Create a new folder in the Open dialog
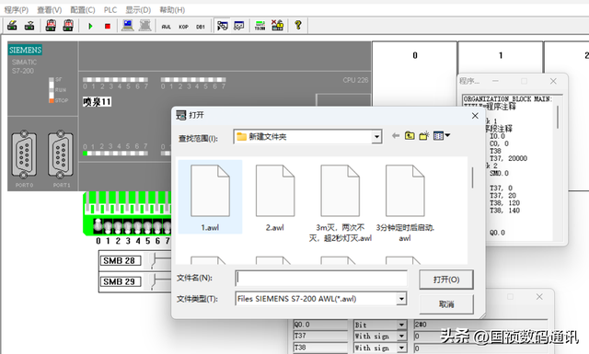The height and width of the screenshot is (354, 589). coord(424,135)
